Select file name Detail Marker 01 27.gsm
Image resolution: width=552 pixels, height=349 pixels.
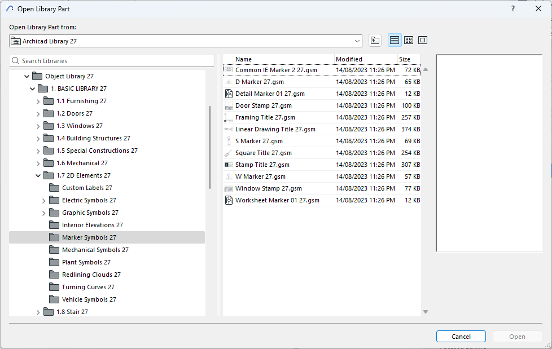tap(270, 94)
